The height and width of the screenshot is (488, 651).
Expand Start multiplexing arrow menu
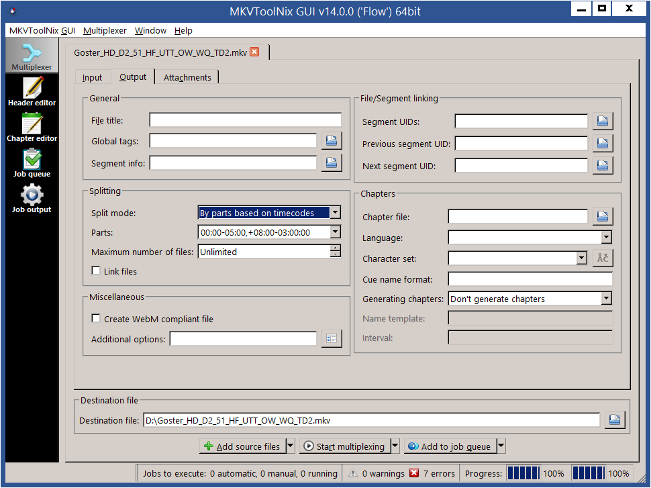(x=395, y=446)
